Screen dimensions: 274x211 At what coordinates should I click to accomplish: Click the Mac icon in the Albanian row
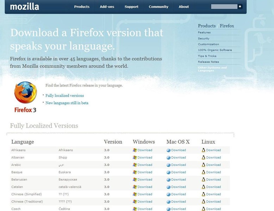pyautogui.click(x=168, y=158)
